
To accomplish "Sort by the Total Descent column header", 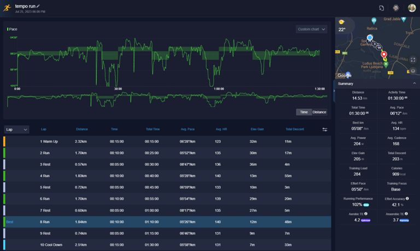I will (x=295, y=130).
